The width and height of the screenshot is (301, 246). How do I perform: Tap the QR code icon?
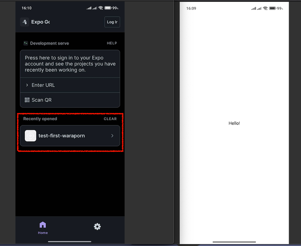coord(27,100)
